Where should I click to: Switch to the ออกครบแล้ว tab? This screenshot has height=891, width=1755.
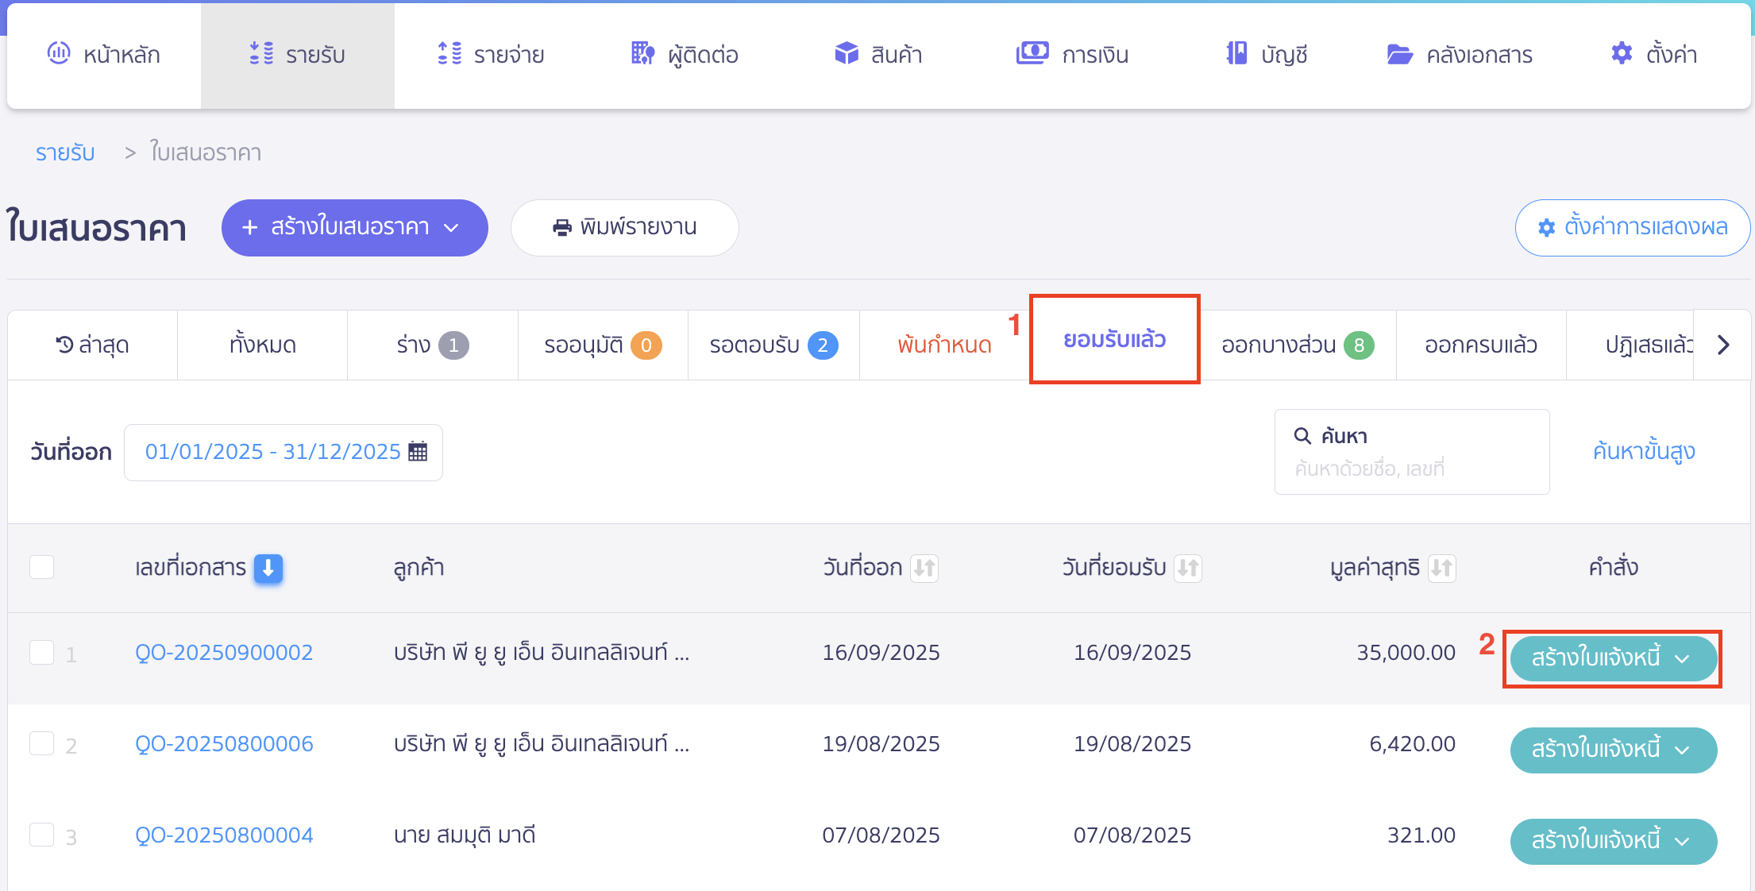tap(1481, 345)
